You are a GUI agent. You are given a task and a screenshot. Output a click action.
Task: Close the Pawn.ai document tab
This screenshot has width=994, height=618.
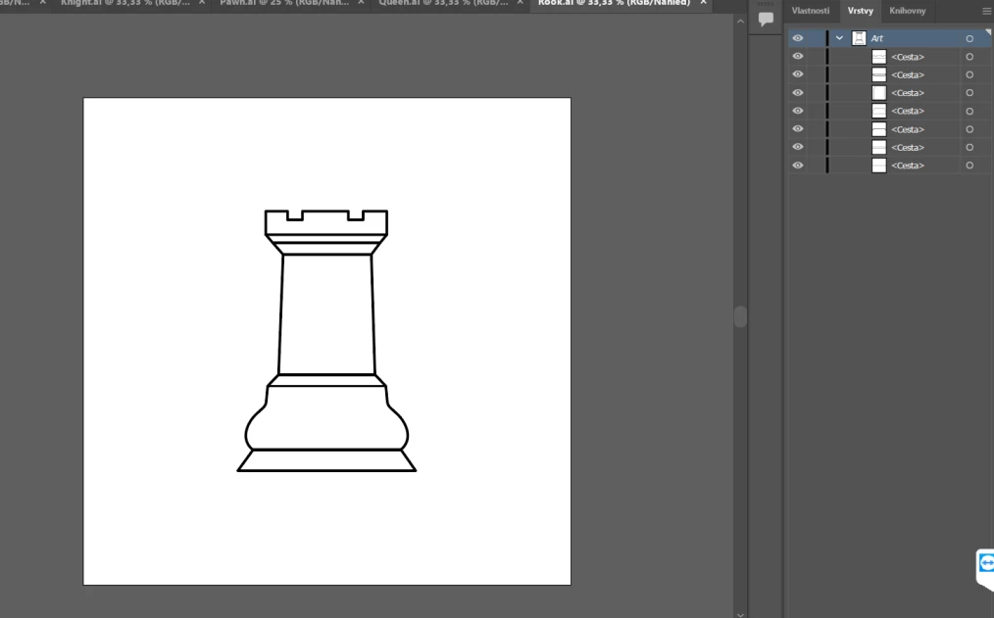tap(361, 3)
